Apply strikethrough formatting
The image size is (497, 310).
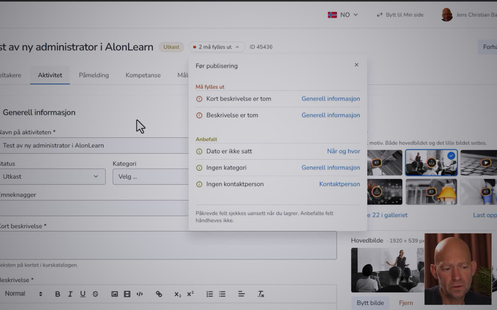(x=95, y=294)
